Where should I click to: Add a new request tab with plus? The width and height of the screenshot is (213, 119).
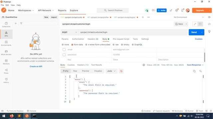click(143, 17)
